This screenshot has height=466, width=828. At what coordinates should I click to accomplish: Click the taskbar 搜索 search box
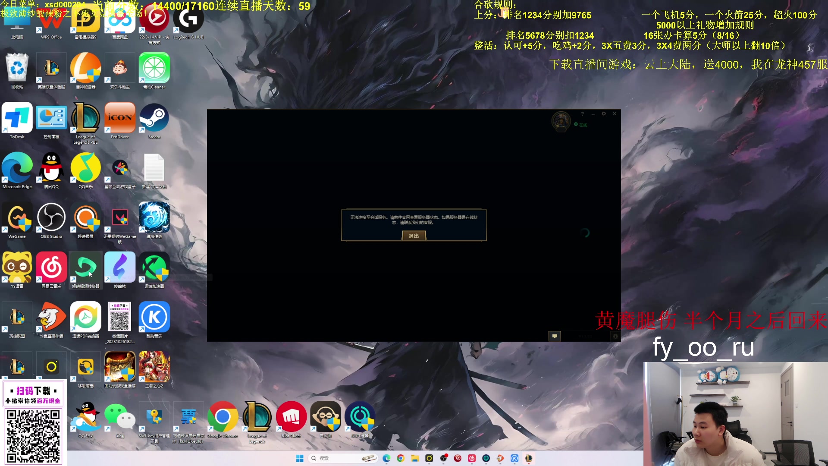tap(343, 458)
